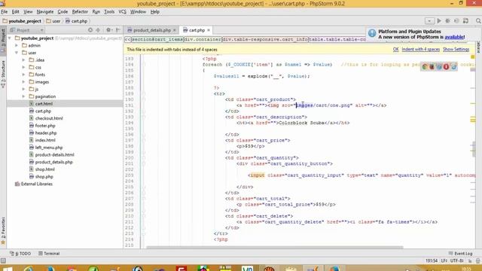Viewport: 482px width, 271px height.
Task: Expand the fonts folder
Action: 23,75
